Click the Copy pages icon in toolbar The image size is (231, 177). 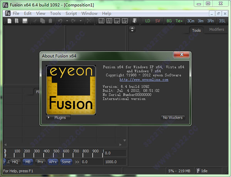click(x=42, y=21)
